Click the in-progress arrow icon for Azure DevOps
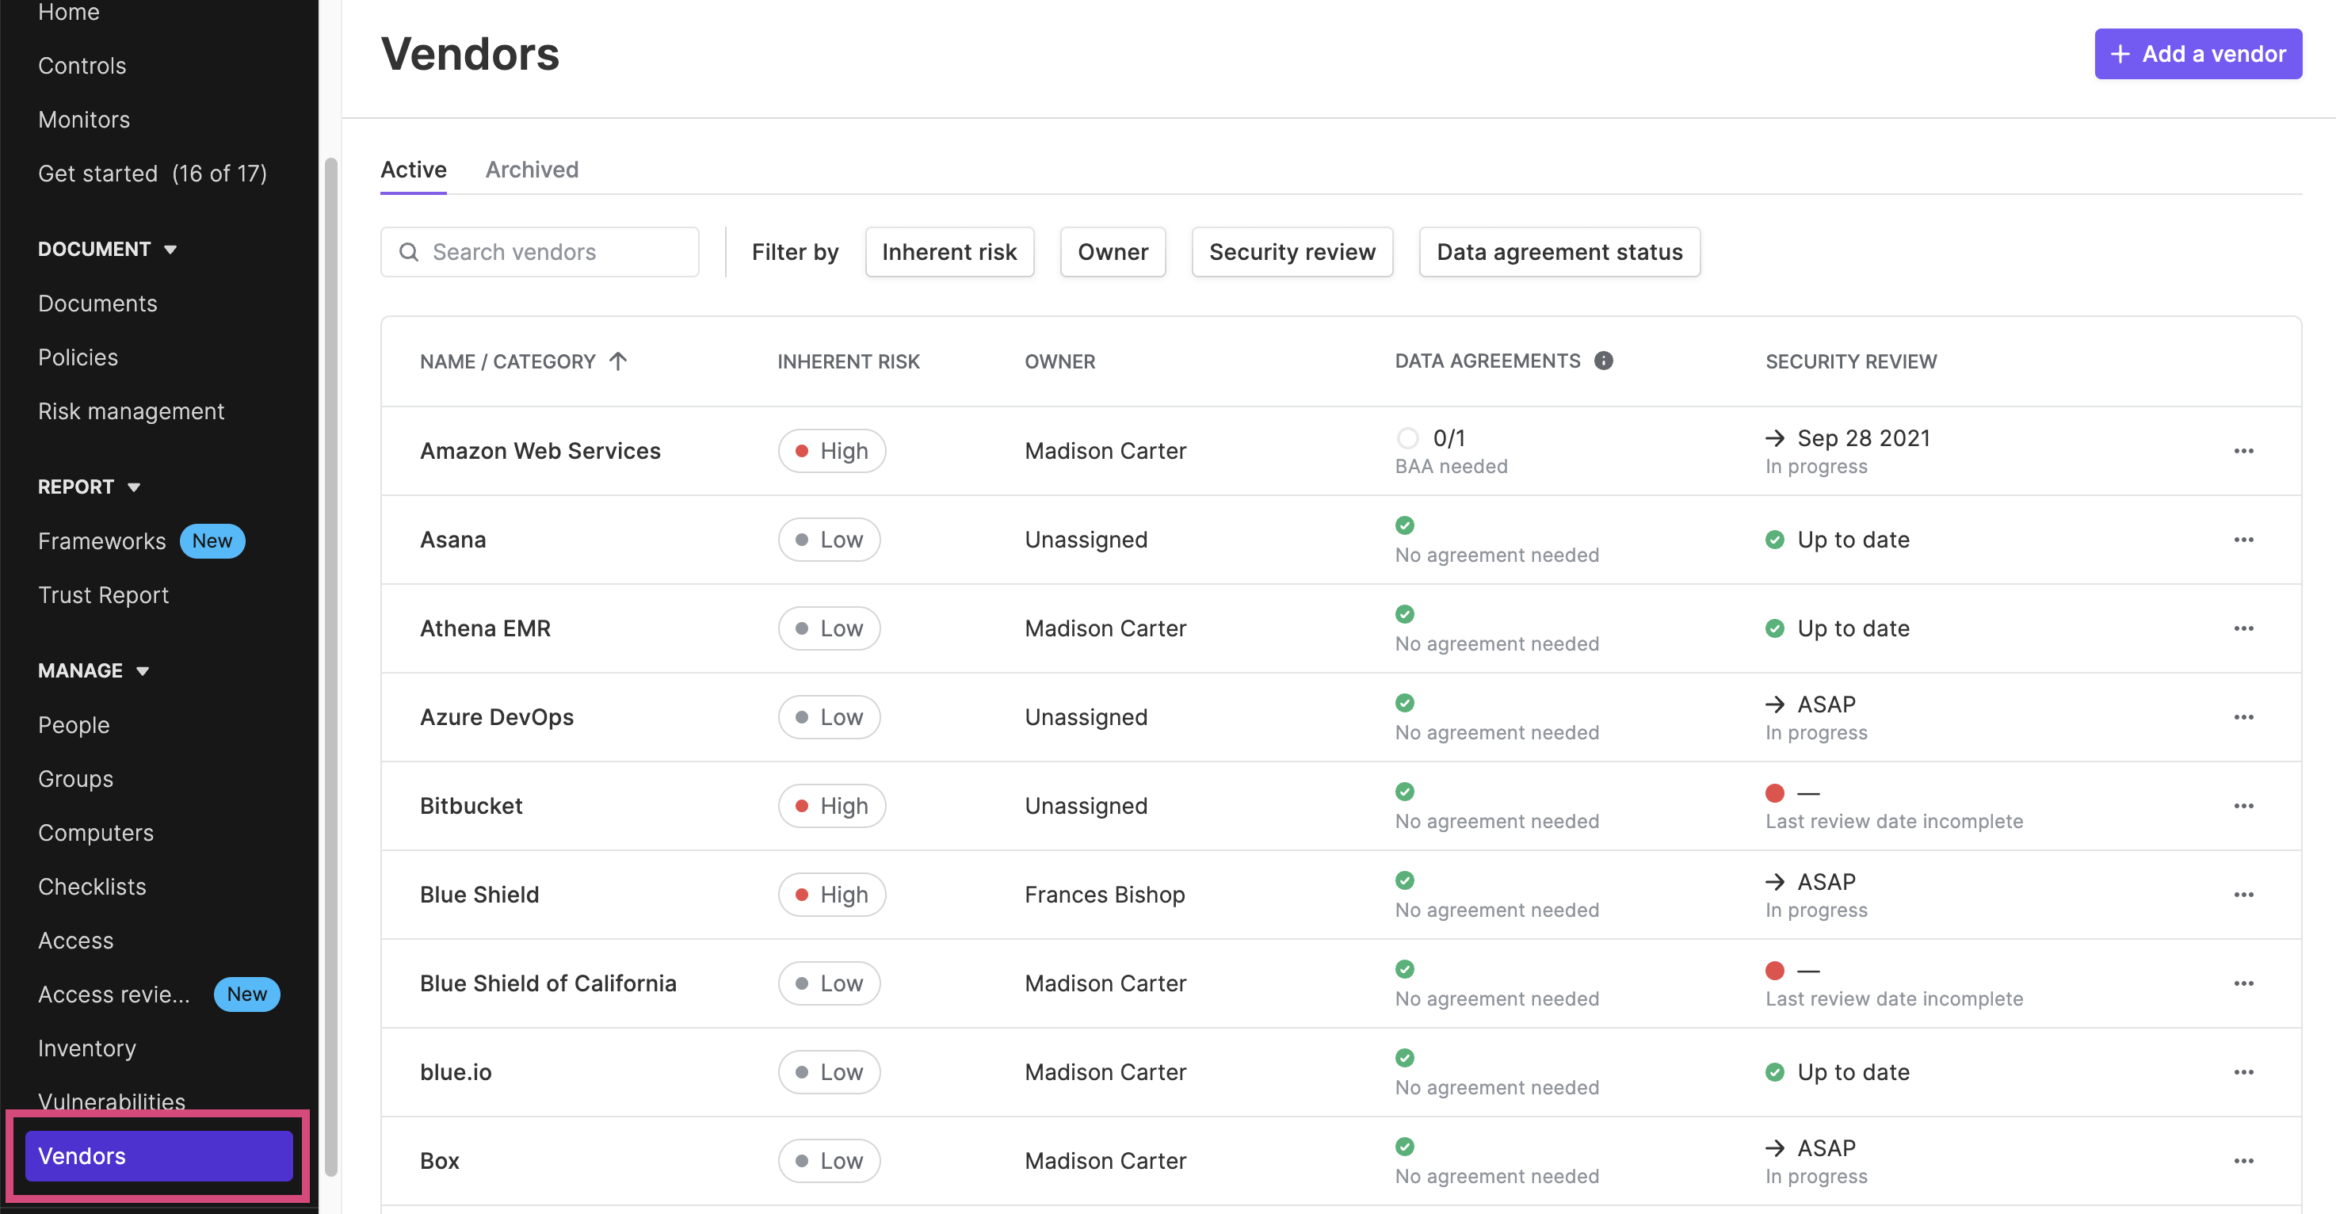The image size is (2336, 1214). click(1775, 704)
